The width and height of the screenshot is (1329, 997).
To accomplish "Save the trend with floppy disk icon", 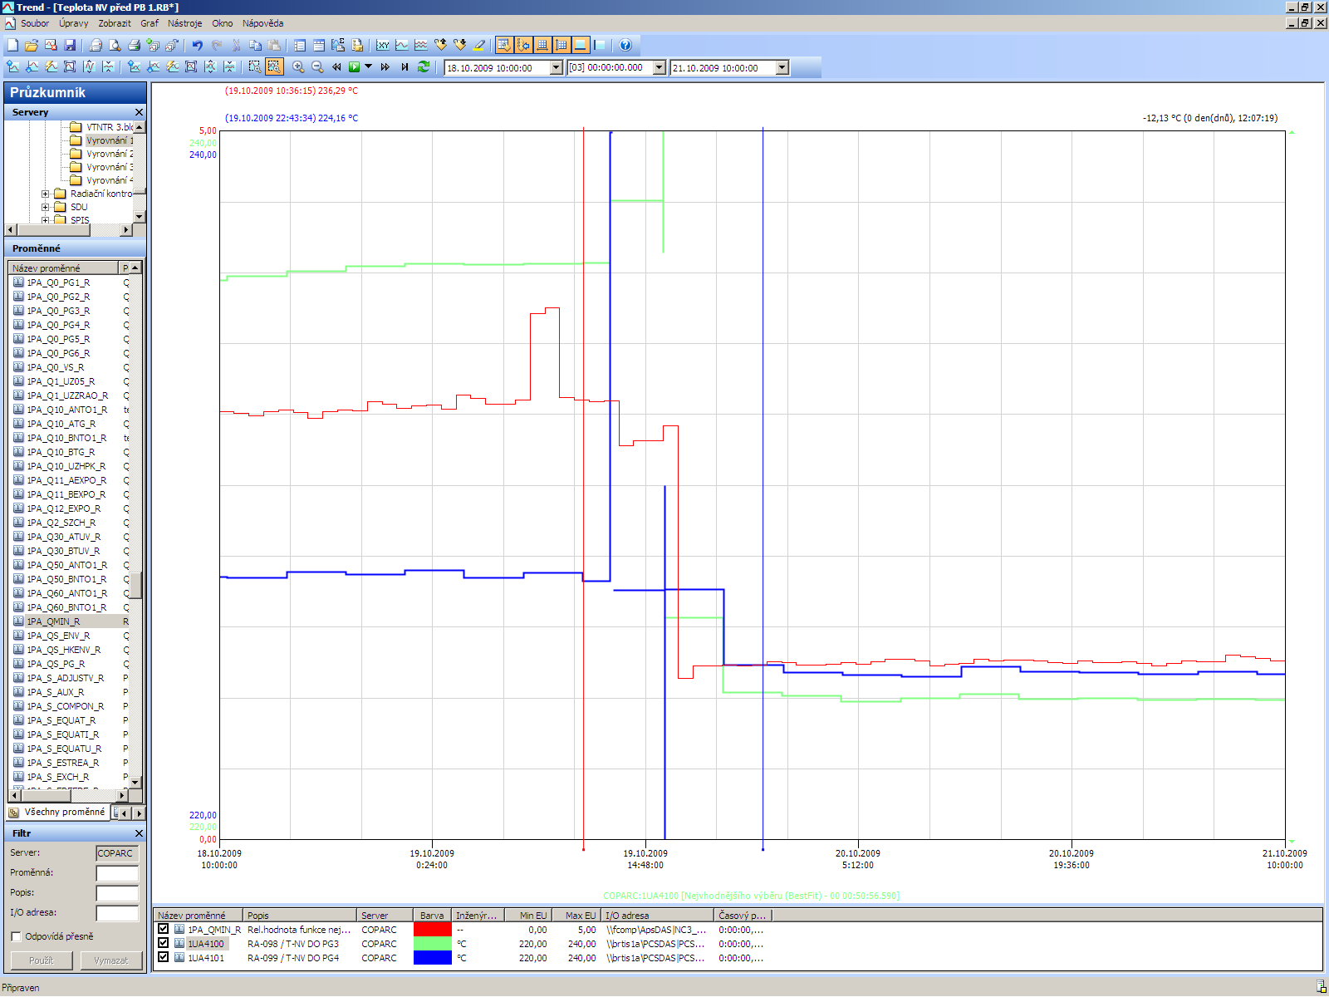I will click(x=70, y=45).
